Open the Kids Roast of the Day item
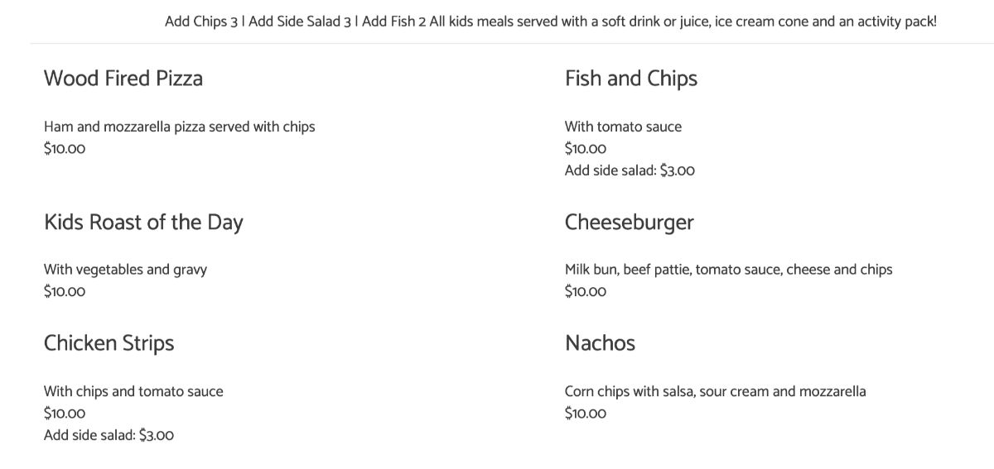This screenshot has width=994, height=469. (x=143, y=223)
